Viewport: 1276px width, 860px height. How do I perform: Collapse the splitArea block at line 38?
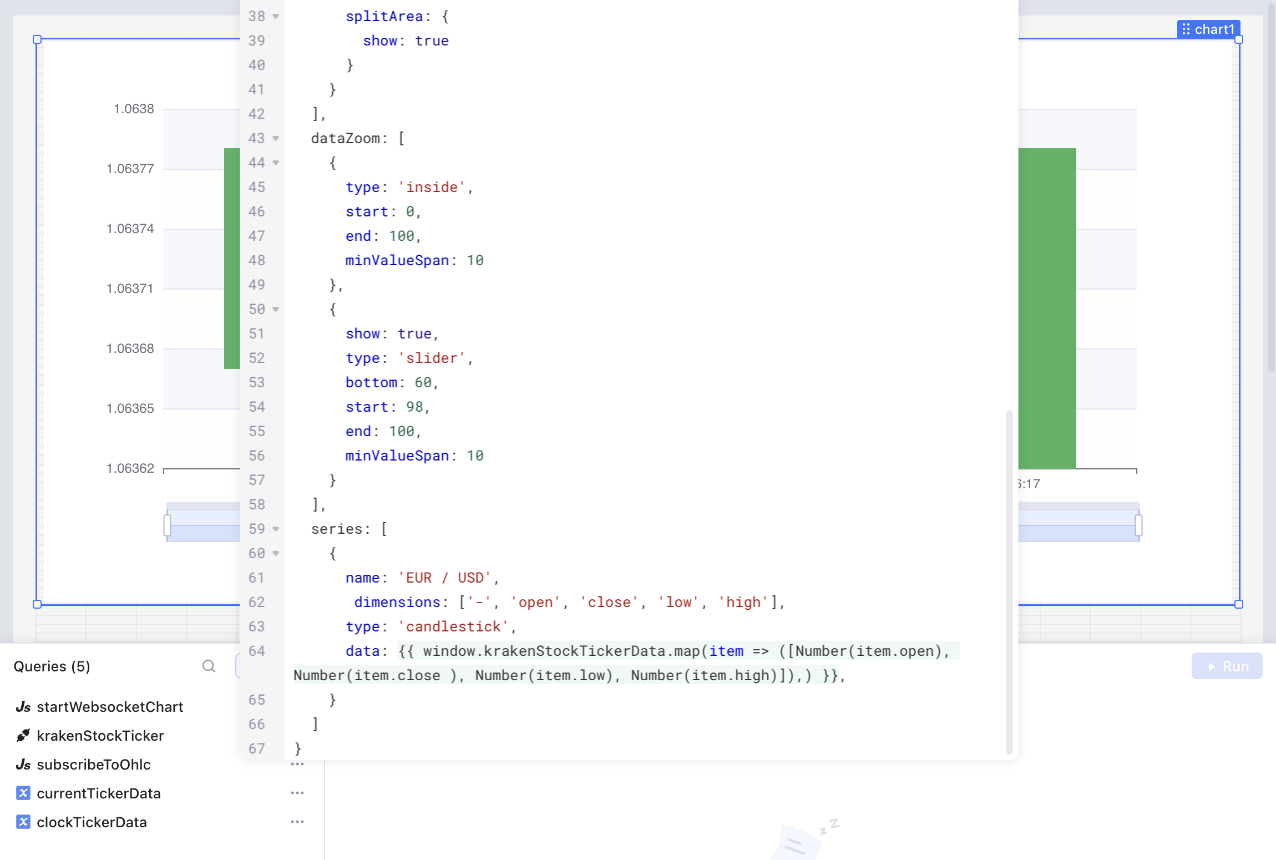(x=276, y=17)
